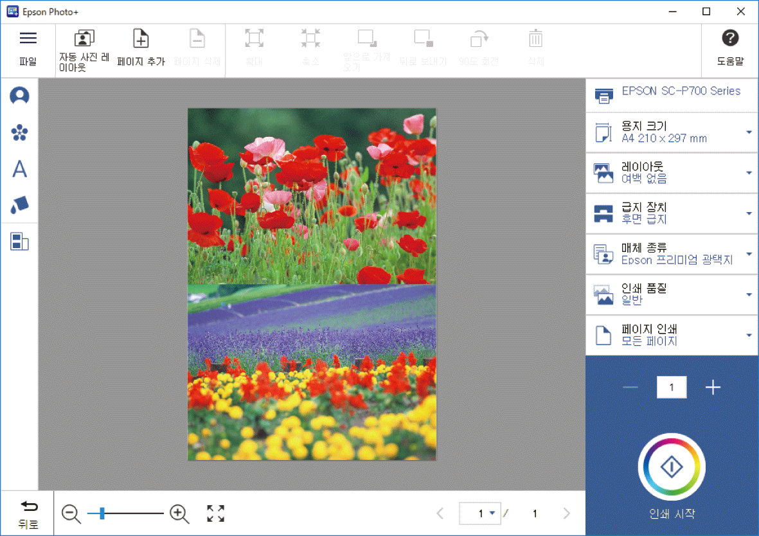Open the layout template icon in sidebar
The width and height of the screenshot is (759, 536).
tap(20, 242)
